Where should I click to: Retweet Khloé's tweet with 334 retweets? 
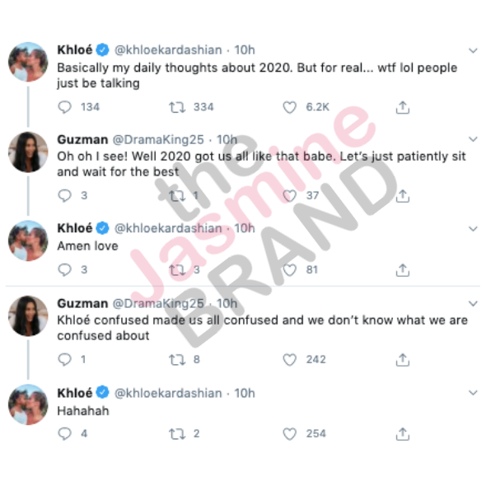click(x=177, y=107)
